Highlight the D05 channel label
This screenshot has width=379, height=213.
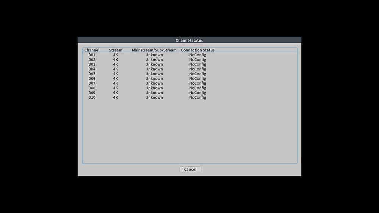[92, 74]
